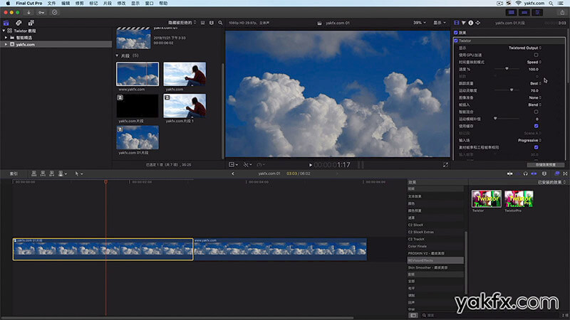Open the 已安装的效果 effects filter popup

551,182
